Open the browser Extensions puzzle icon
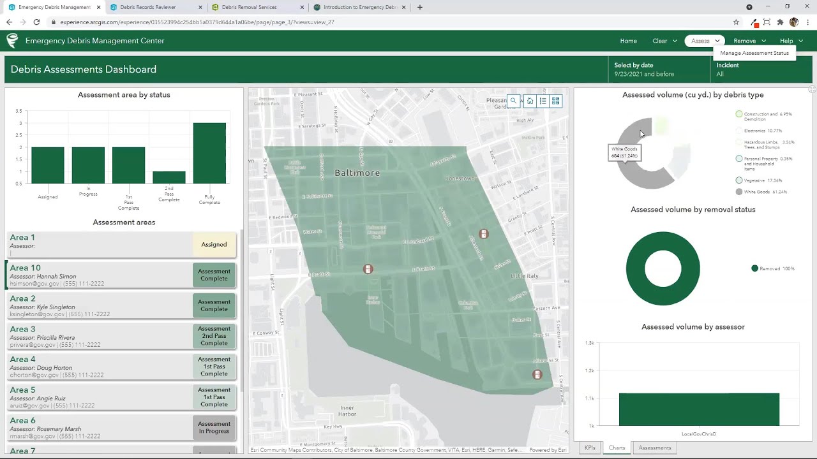Screen dimensions: 817x459 click(x=780, y=22)
